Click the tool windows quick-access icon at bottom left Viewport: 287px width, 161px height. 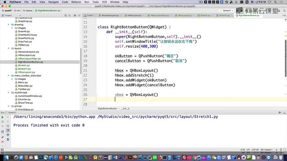tap(2, 150)
